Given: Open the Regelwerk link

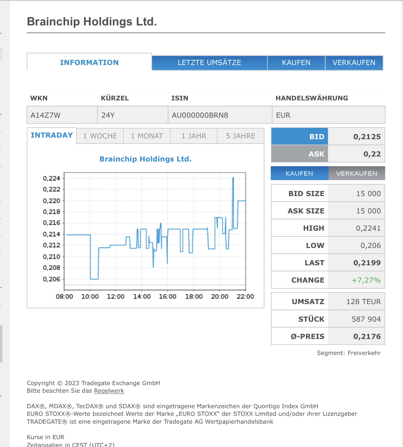Looking at the screenshot, I should click(109, 391).
